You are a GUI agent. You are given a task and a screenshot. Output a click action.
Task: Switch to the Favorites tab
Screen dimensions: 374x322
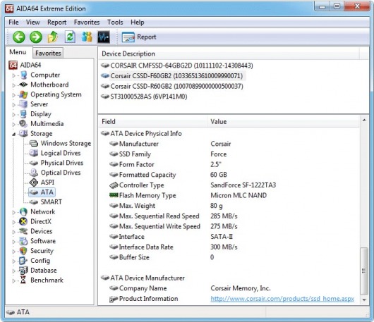(48, 53)
